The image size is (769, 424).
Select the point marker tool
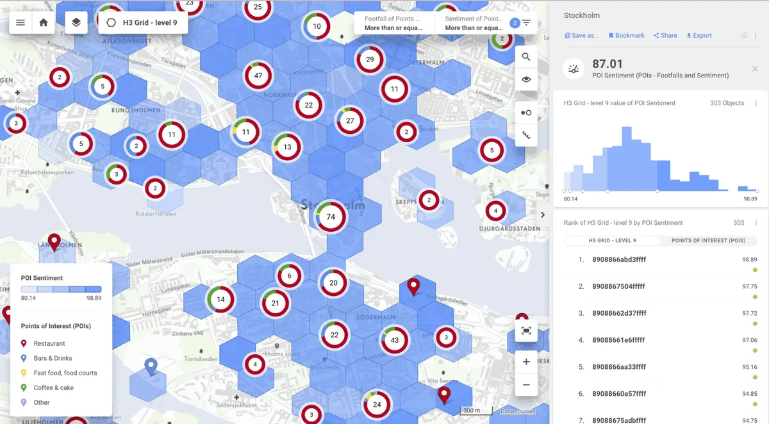[526, 113]
